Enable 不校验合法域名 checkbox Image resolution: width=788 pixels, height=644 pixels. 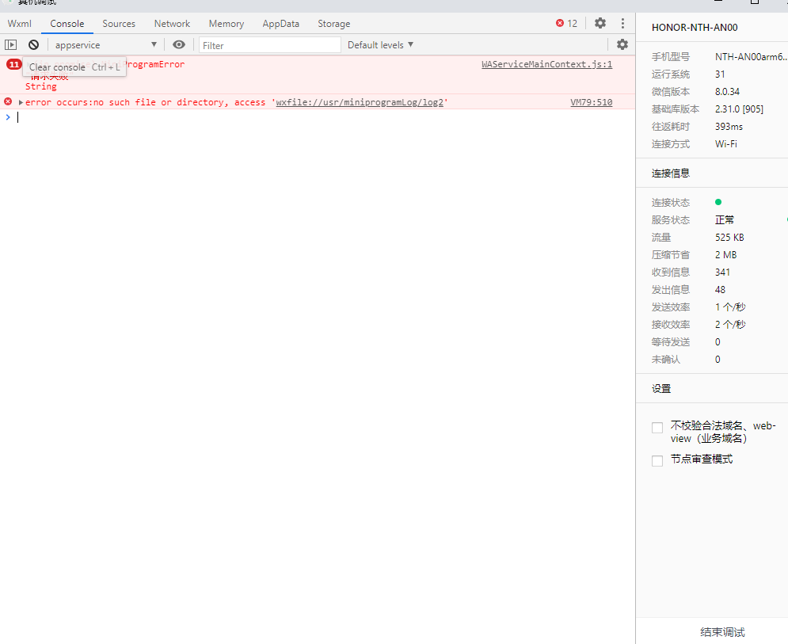657,428
